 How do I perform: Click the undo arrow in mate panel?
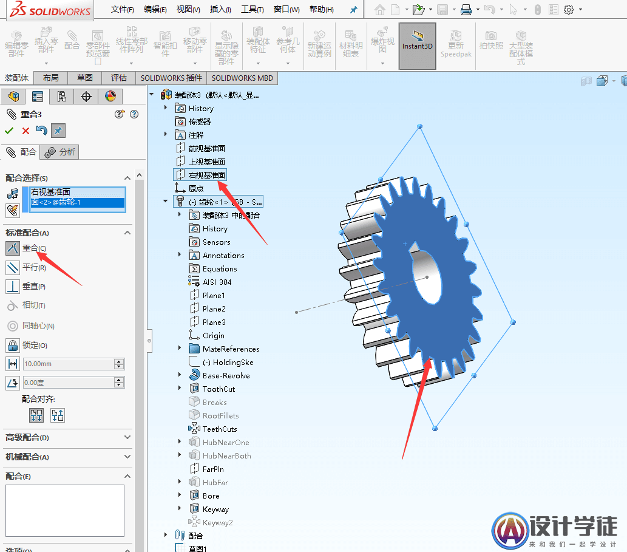click(x=42, y=131)
